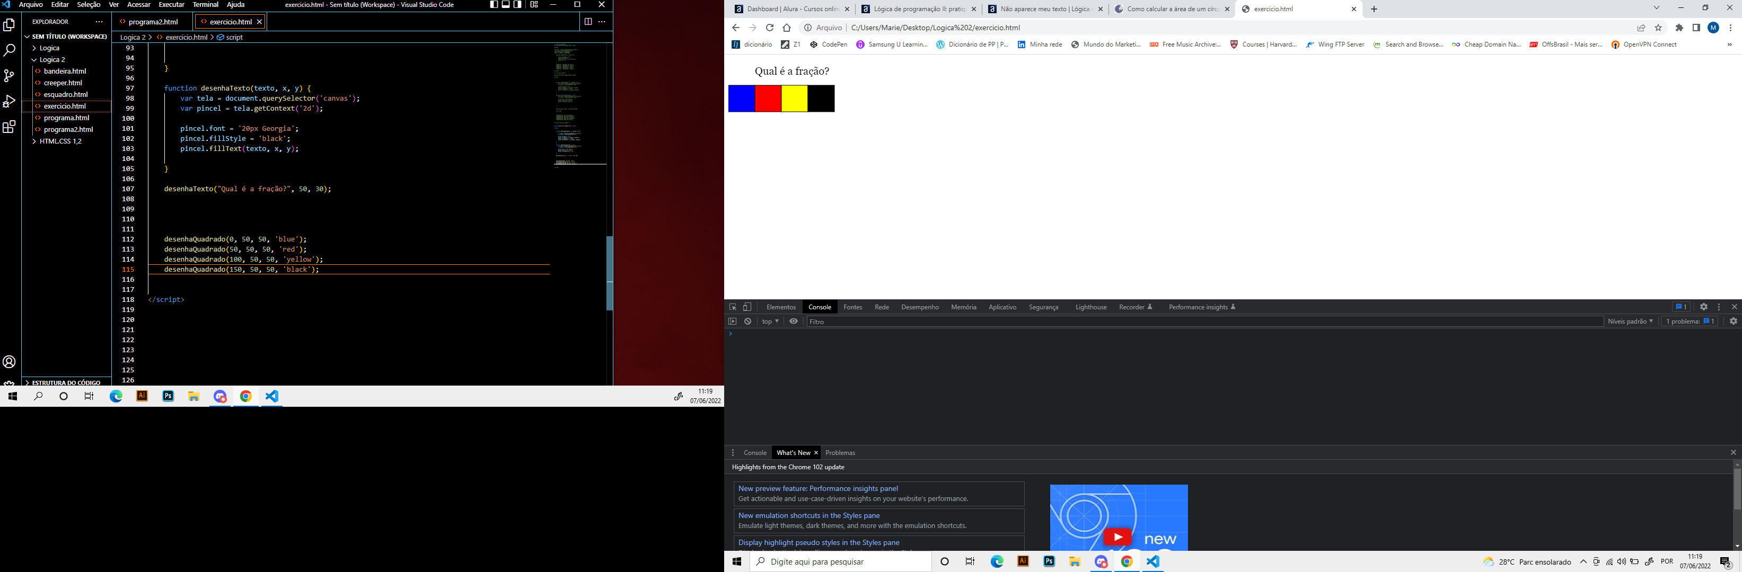Open Photoshop from the right taskbar

coord(1049,562)
